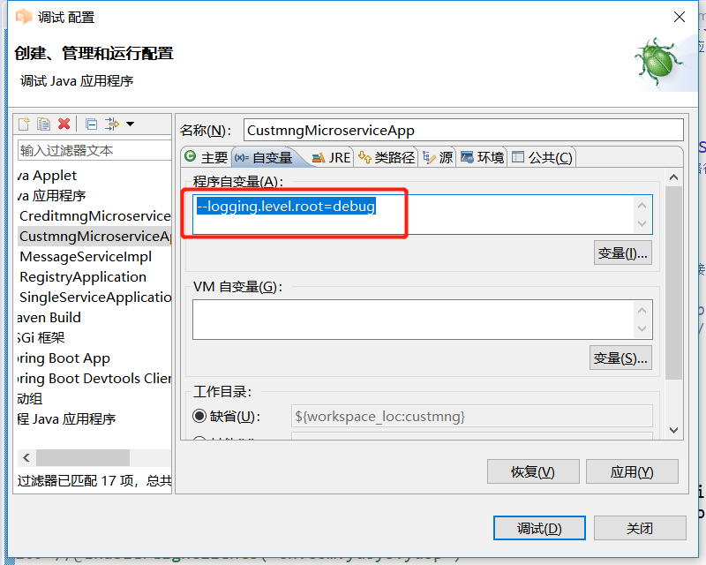The width and height of the screenshot is (706, 565).
Task: Delete the CustmngMicroserviceApp configuration
Action: tap(64, 124)
